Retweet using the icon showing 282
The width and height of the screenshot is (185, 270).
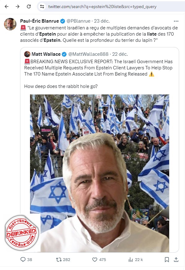[59, 259]
